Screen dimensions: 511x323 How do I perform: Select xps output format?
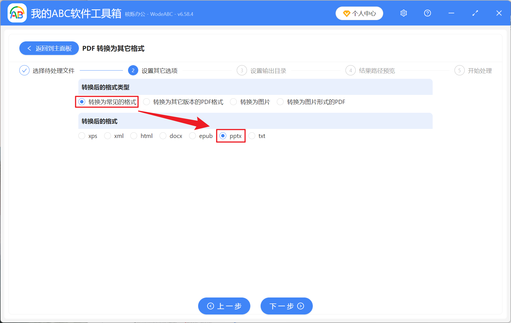82,136
